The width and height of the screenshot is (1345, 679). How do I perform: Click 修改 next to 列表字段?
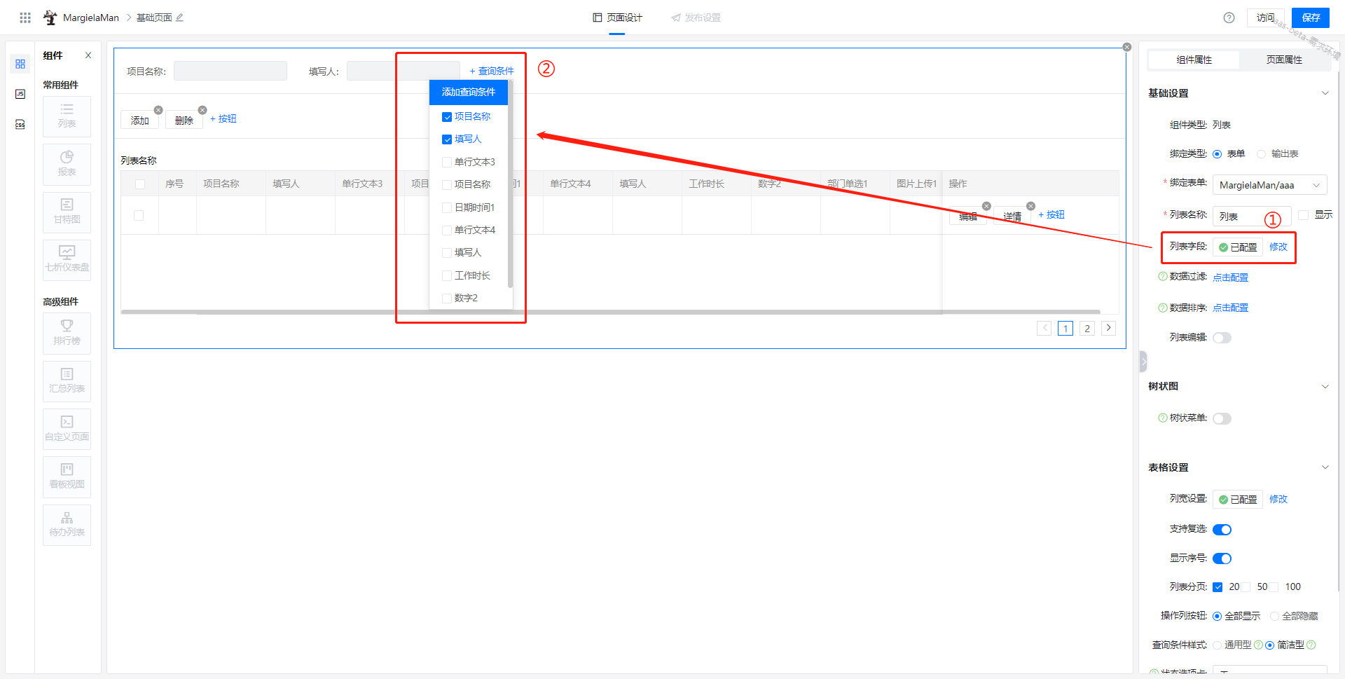(1278, 247)
